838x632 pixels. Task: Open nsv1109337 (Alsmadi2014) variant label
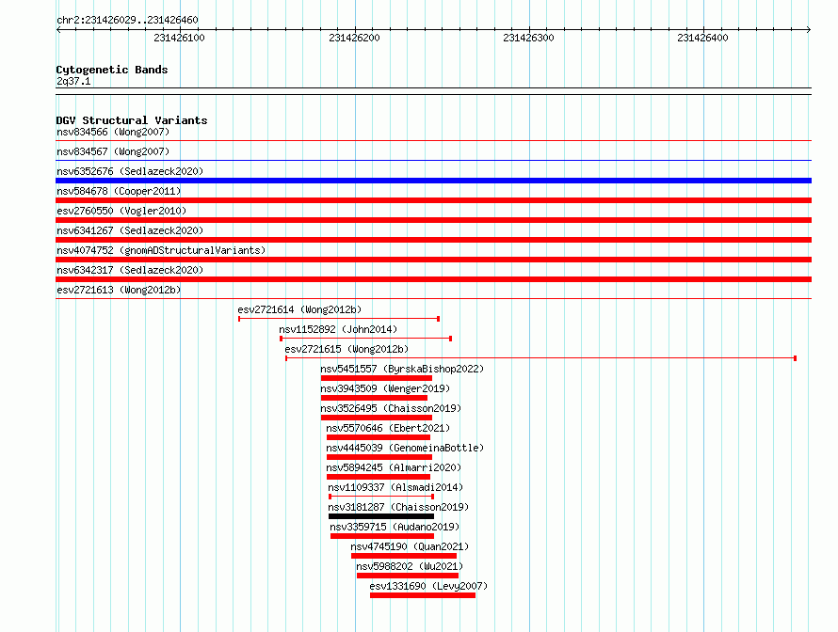[395, 487]
